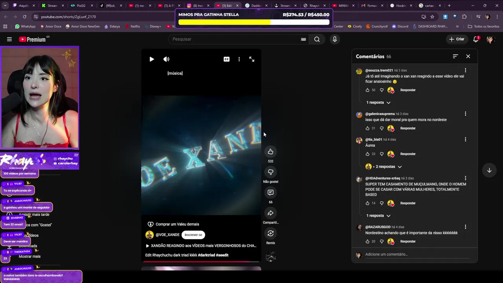The image size is (503, 283).
Task: Click Adicione um comentário field
Action: 417,254
